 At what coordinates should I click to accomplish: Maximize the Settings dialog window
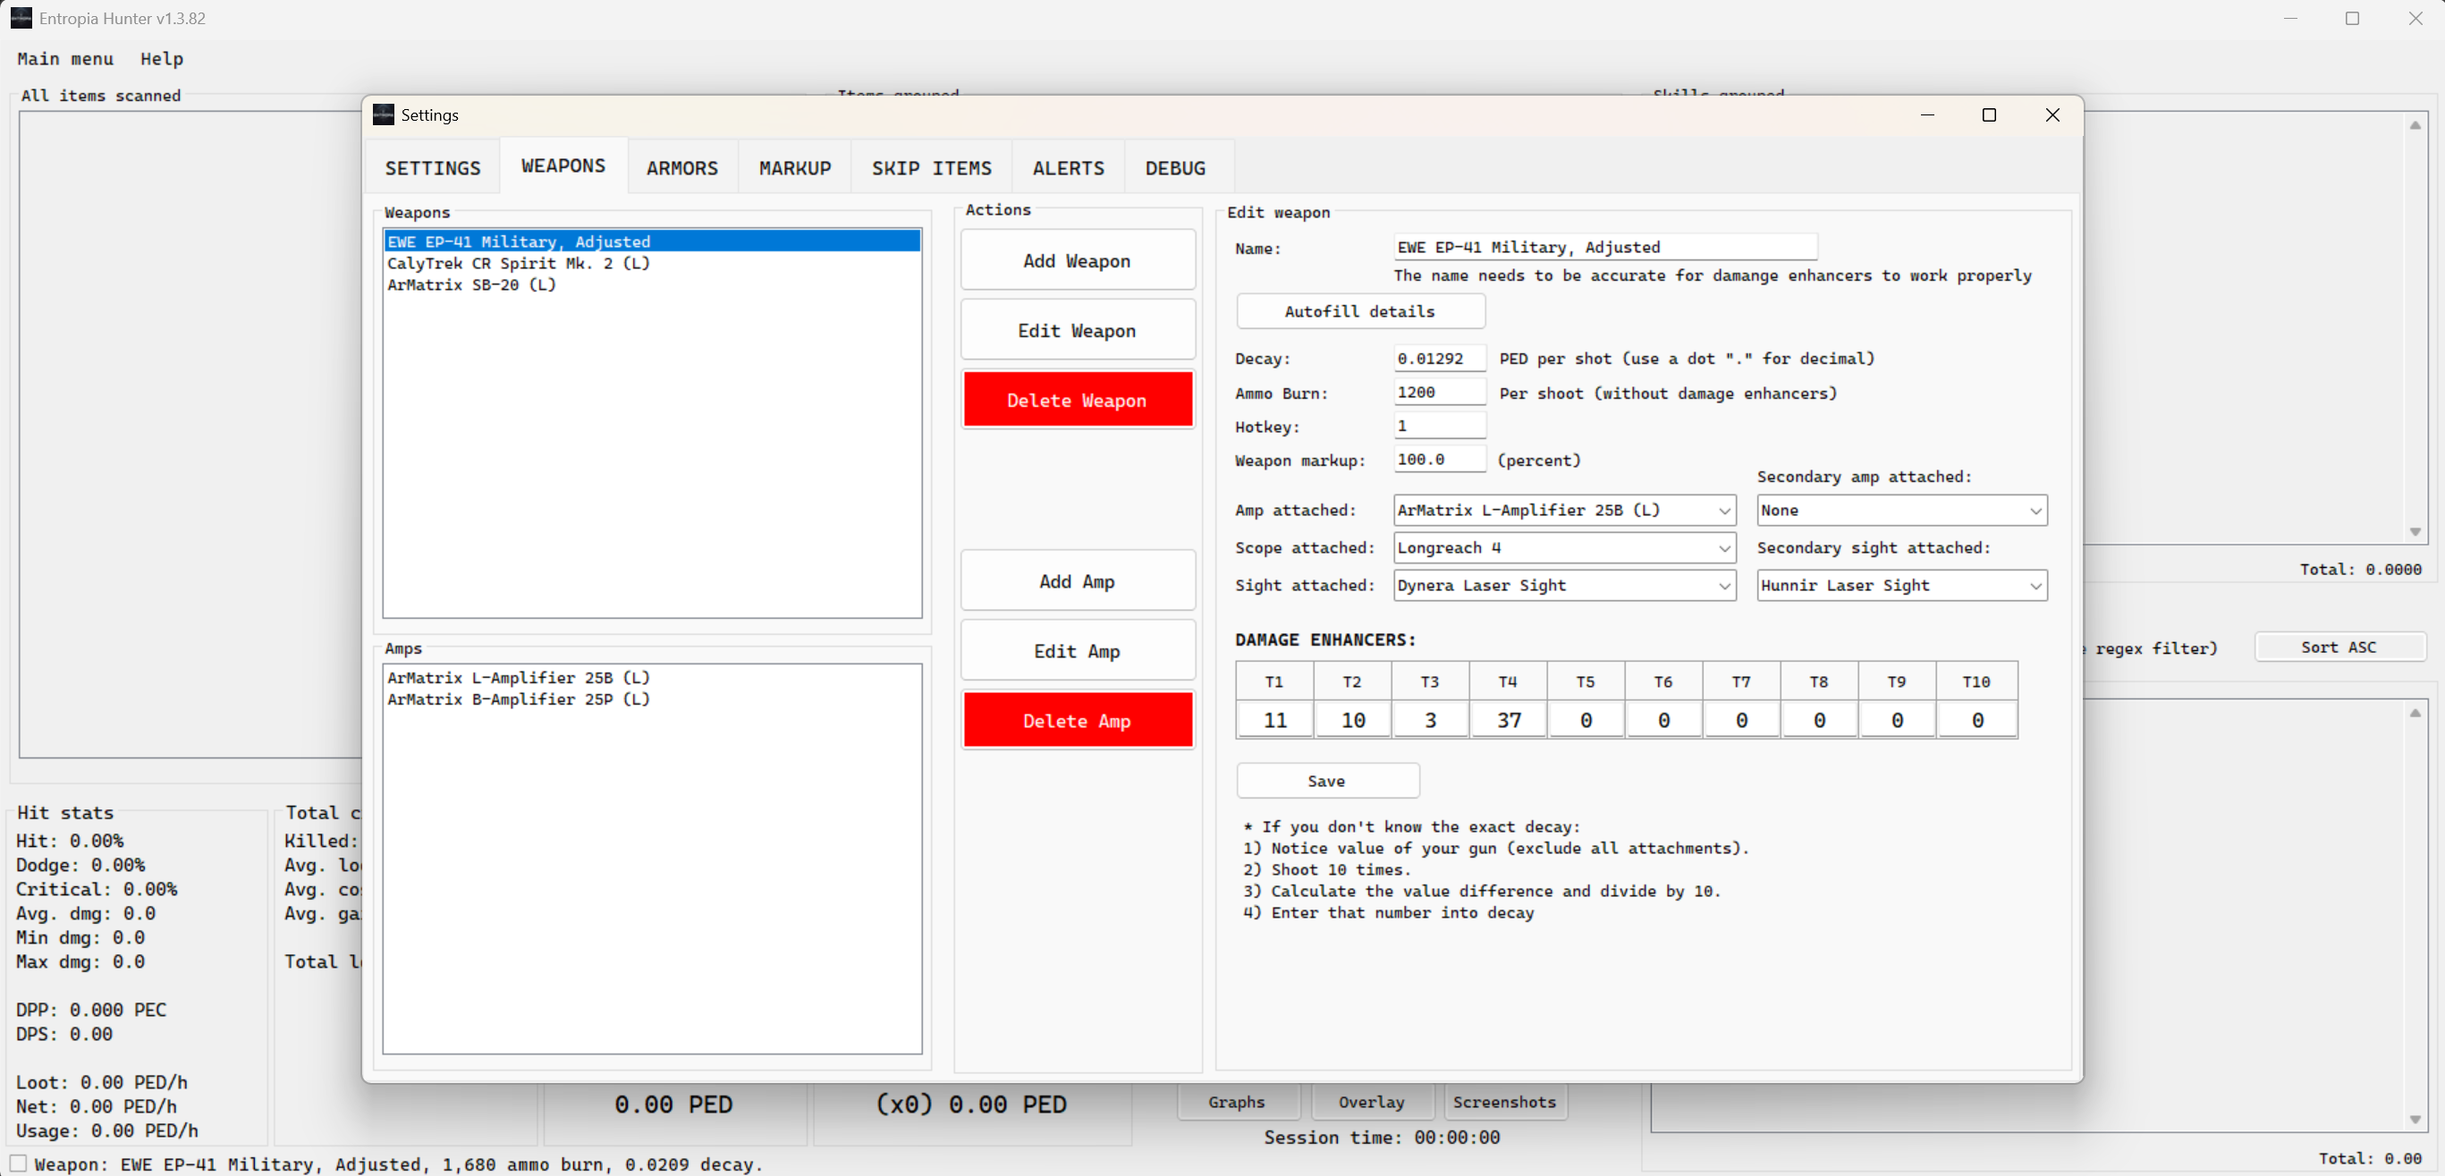pos(1990,114)
